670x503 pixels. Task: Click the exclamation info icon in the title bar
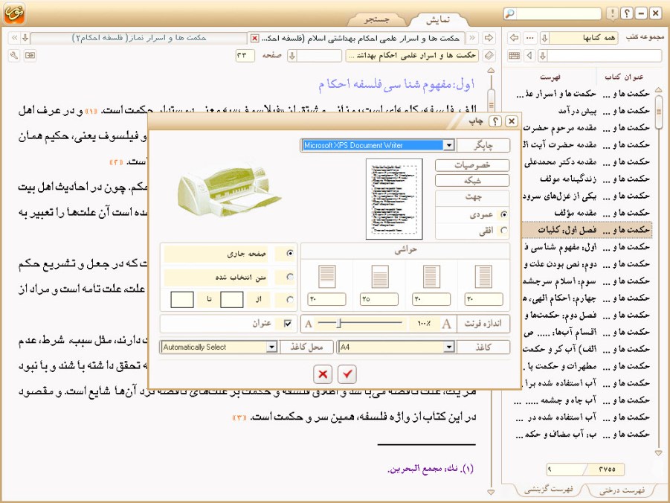click(612, 13)
